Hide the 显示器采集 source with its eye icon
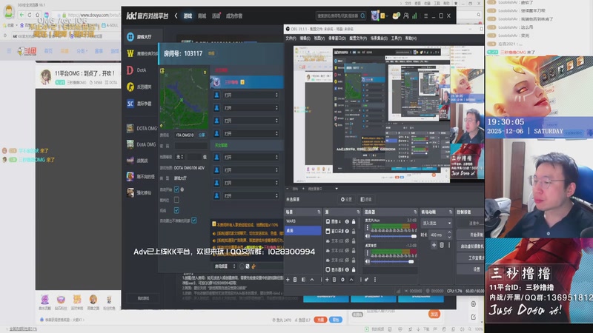The image size is (593, 333). pos(347,269)
